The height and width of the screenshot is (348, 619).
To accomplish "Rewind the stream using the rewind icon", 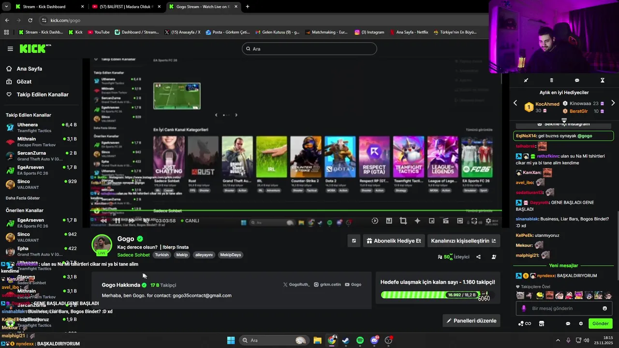I will click(103, 221).
